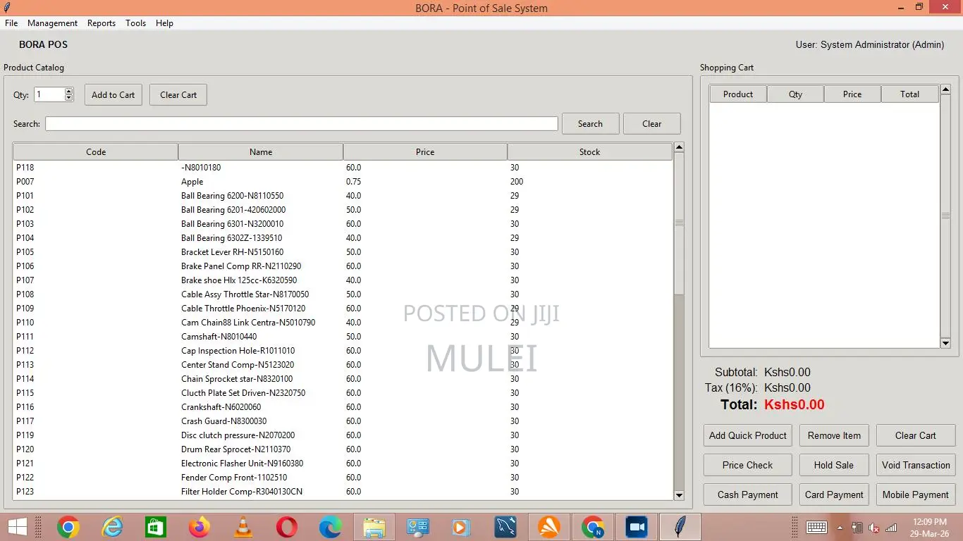
Task: Open Microsoft Edge from the taskbar
Action: [331, 527]
